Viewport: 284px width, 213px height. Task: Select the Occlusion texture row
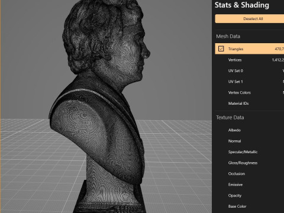point(250,173)
